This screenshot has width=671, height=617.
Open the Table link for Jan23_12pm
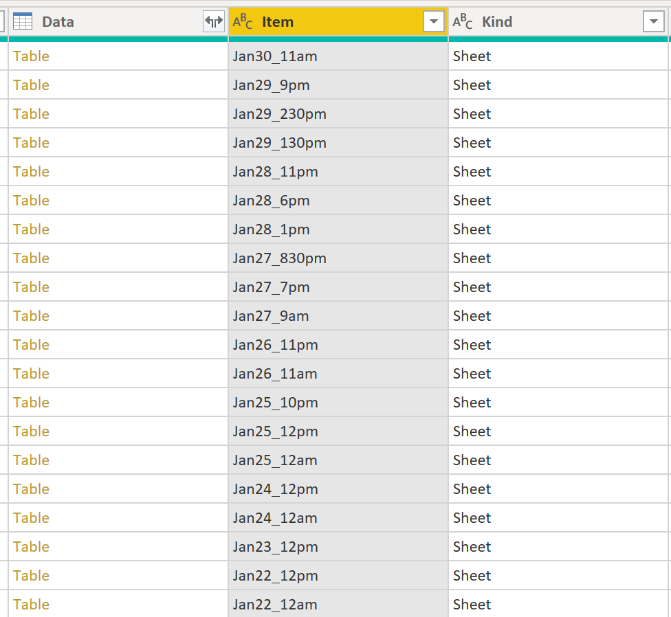31,547
